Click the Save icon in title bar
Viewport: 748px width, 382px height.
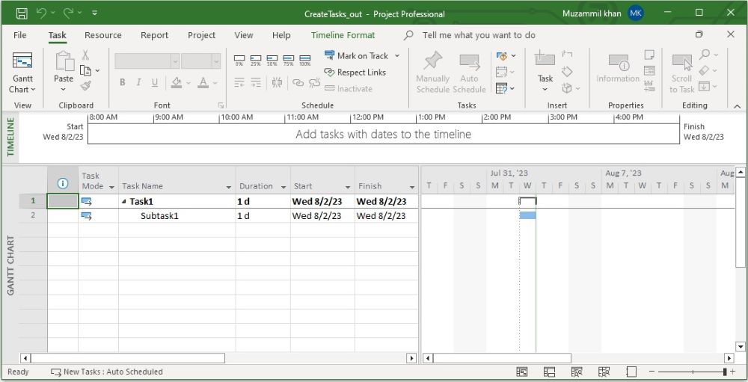tap(22, 13)
